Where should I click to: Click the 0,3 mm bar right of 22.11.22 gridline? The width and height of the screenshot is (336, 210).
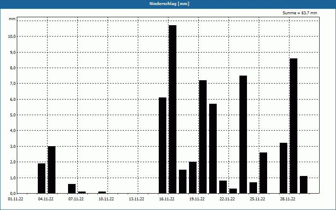coord(233,191)
